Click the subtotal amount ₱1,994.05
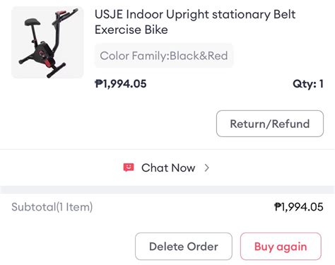335x265 pixels. pyautogui.click(x=299, y=207)
